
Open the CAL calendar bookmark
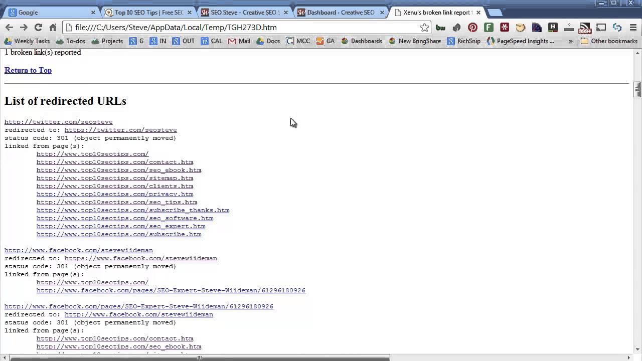(x=212, y=41)
